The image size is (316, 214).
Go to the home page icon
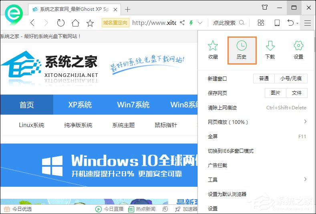75,23
